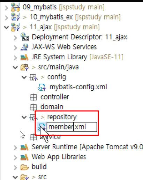
Task: Click the JRE System Library icon
Action: click(x=24, y=57)
